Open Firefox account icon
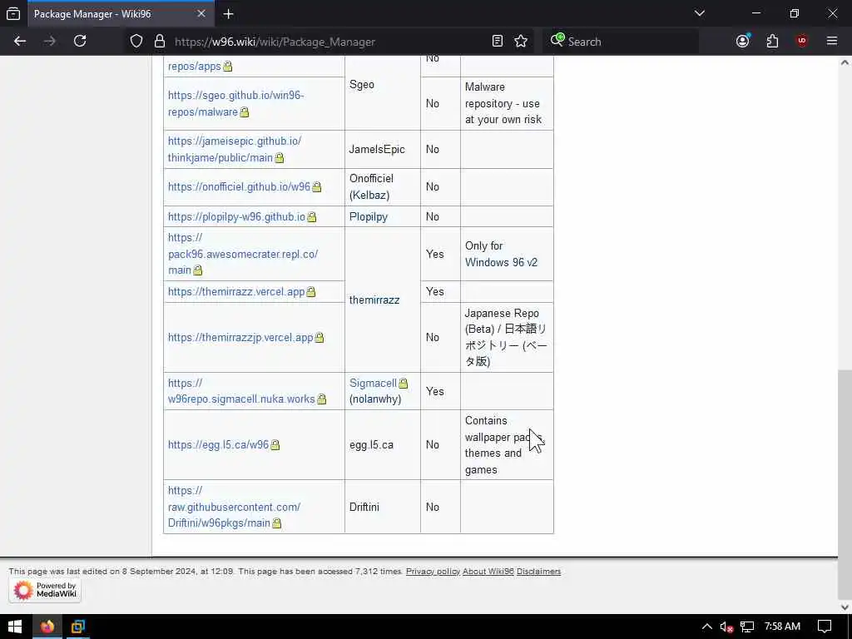Viewport: 852px width, 639px height. coord(743,42)
